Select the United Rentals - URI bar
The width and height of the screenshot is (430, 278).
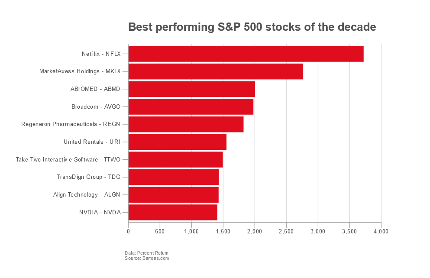[177, 142]
